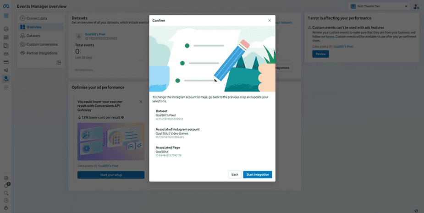
Task: Click the Associated Page label
Action: 168,147
